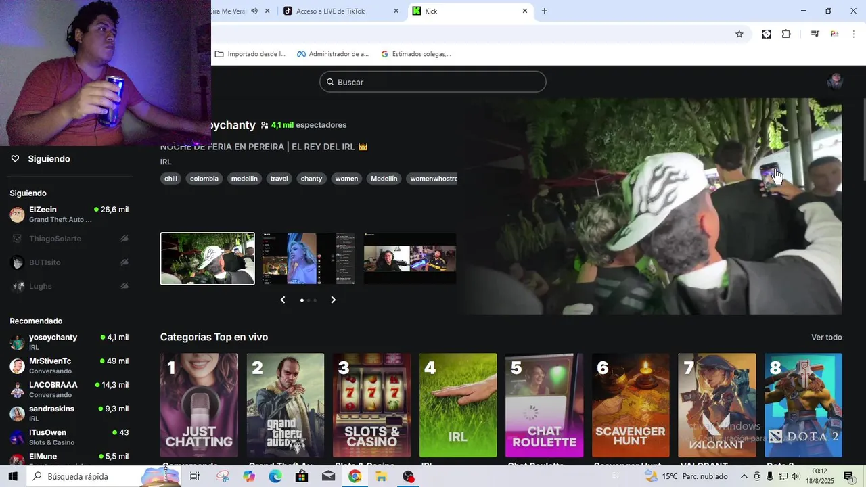Select third featured stream thumbnail
Viewport: 866px width, 487px height.
click(410, 258)
